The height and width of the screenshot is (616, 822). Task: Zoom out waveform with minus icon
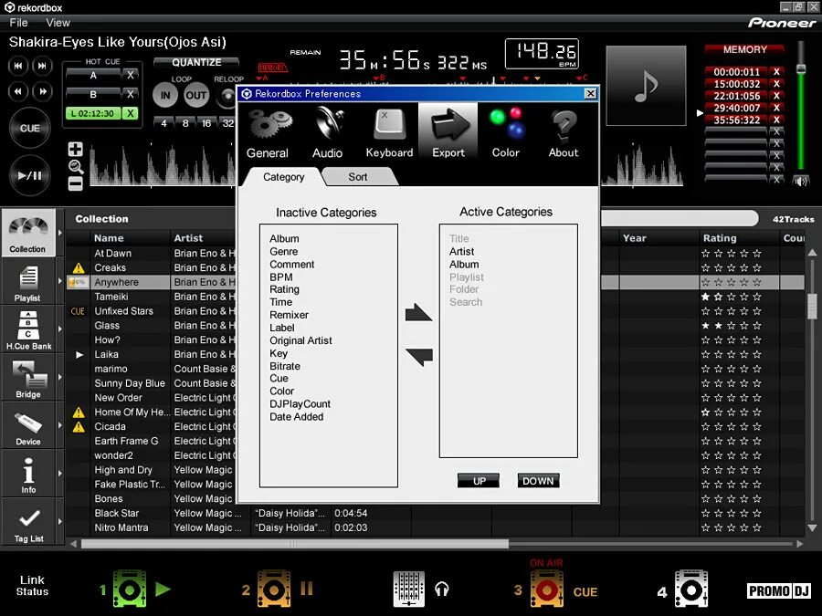[x=76, y=183]
